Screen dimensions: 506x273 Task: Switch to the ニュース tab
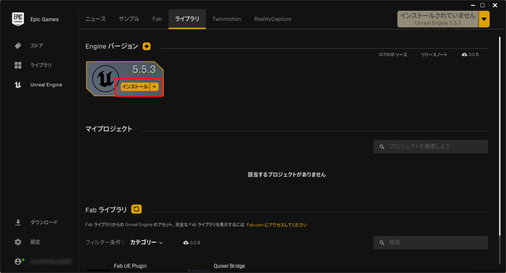point(95,19)
